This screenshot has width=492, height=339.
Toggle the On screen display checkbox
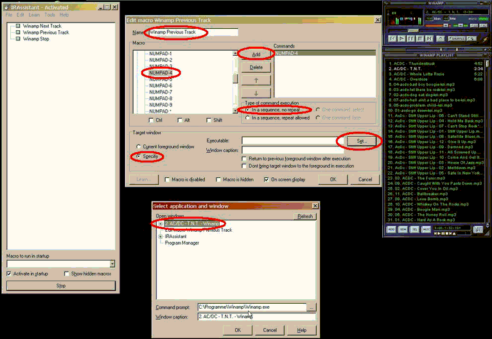coord(267,180)
